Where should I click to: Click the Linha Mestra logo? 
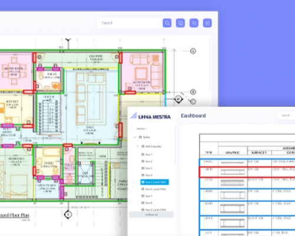click(x=150, y=116)
